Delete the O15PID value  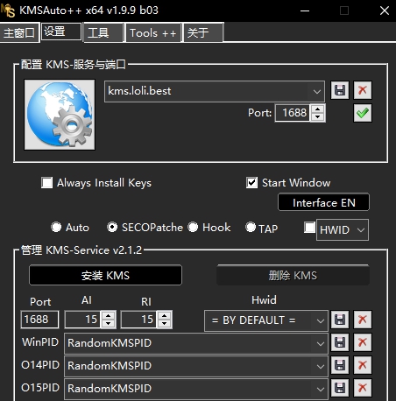(363, 388)
